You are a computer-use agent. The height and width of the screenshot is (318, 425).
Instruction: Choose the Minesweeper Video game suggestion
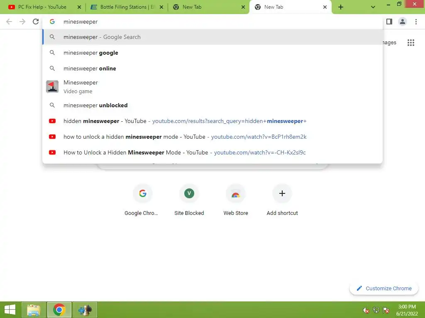click(212, 87)
